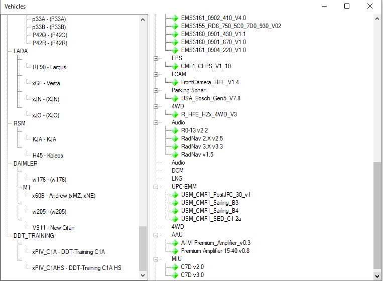The image size is (383, 281).
Task: Collapse the MIU node
Action: pyautogui.click(x=156, y=259)
